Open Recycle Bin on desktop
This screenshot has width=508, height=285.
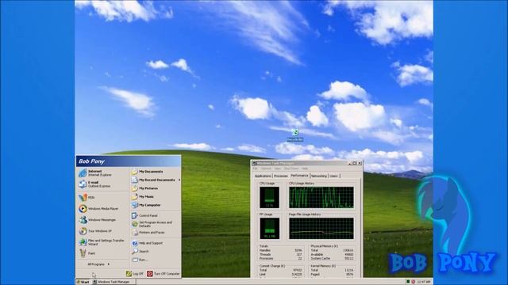(x=294, y=135)
